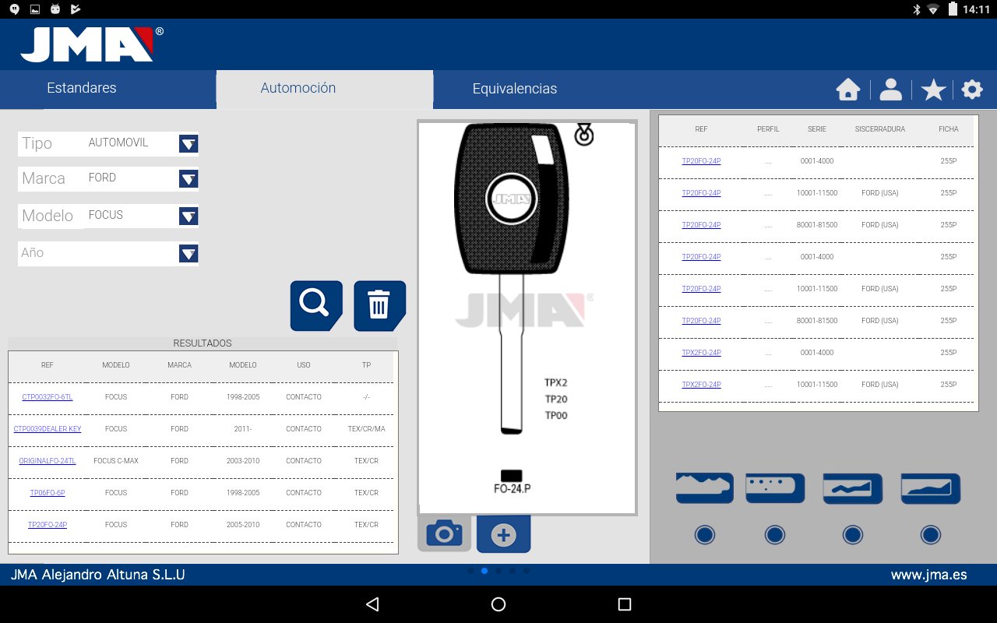
Task: Open favorites with the star icon
Action: 933,90
